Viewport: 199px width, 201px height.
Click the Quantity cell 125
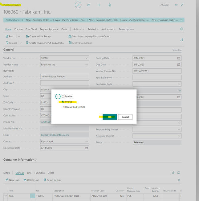(116, 196)
